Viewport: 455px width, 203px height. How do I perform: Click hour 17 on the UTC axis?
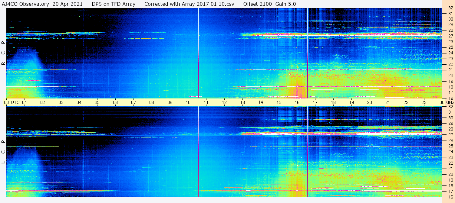pyautogui.click(x=315, y=102)
